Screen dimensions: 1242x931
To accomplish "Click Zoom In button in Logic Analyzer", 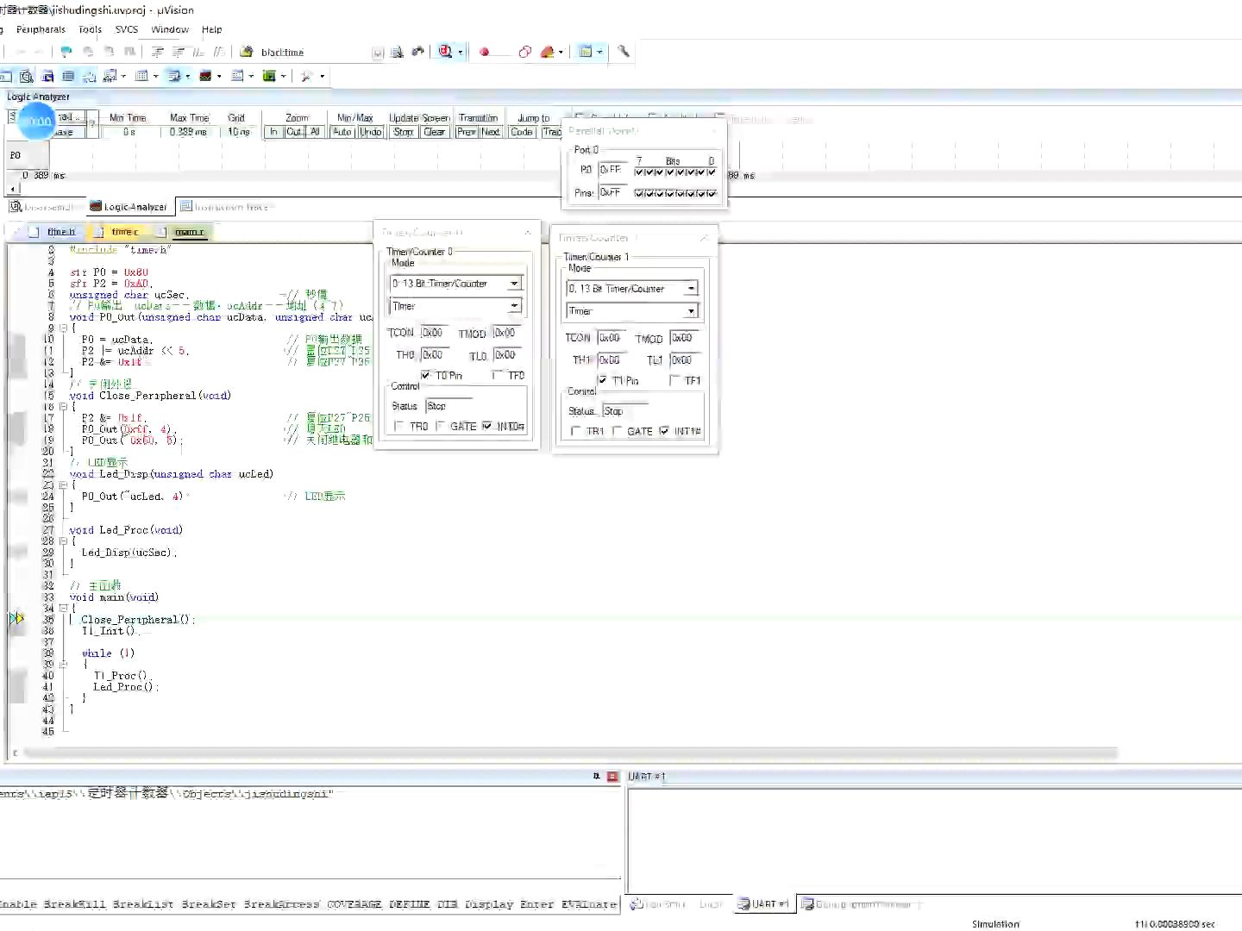I will 273,132.
